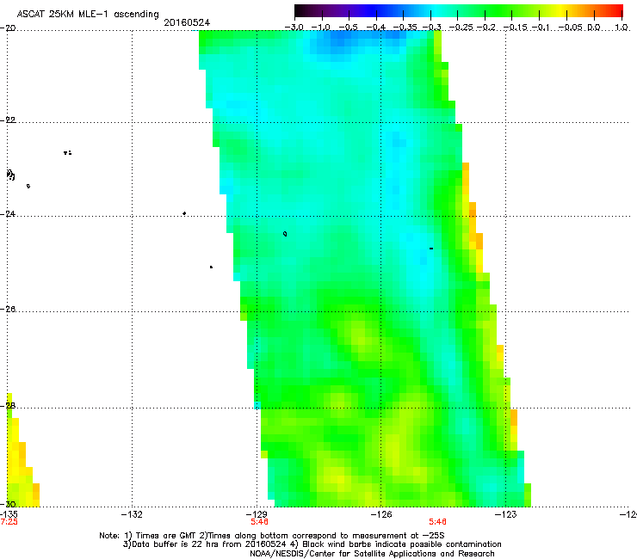Click the red 7:25 time label
Screen dimensions: 637x559
9,522
